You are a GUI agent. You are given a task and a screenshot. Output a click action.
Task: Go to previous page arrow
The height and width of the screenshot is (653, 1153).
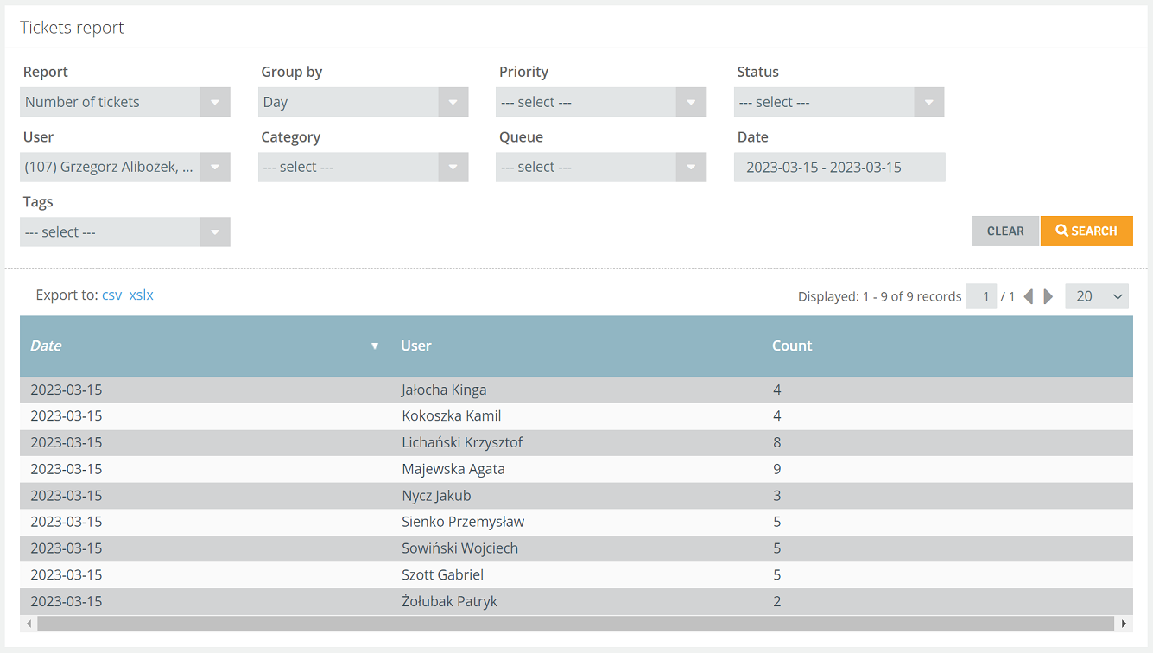[1028, 296]
